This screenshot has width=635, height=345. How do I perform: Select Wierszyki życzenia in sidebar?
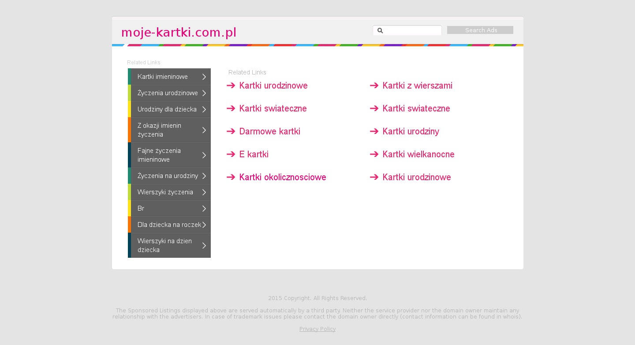click(165, 192)
